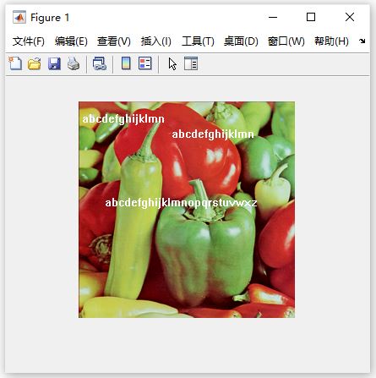Click the Open File folder icon
The height and width of the screenshot is (378, 376).
(35, 63)
